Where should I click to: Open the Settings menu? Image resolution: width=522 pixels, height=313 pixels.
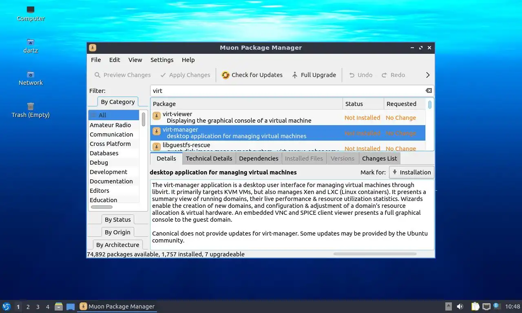click(x=162, y=60)
